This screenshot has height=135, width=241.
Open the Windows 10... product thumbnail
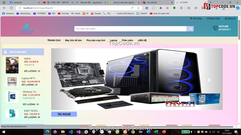tap(12, 96)
